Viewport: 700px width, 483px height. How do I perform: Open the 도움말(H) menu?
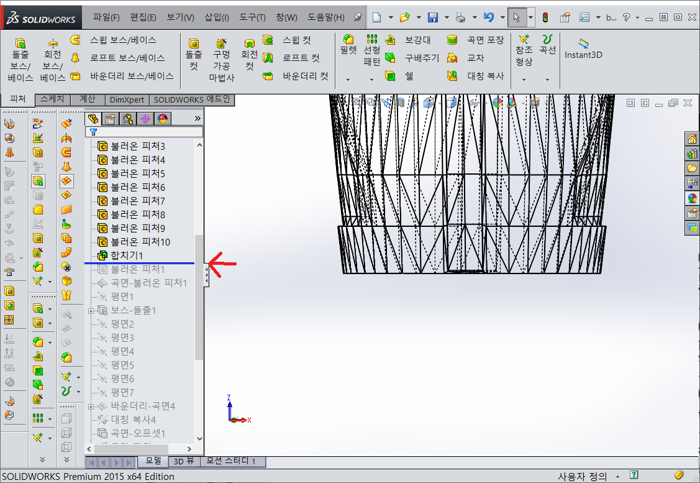326,17
